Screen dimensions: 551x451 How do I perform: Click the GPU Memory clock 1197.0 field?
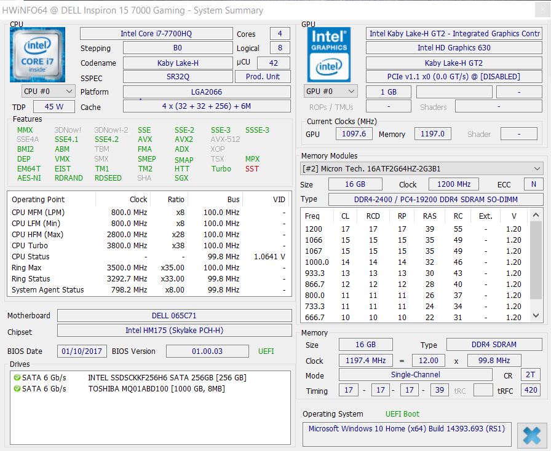point(432,134)
